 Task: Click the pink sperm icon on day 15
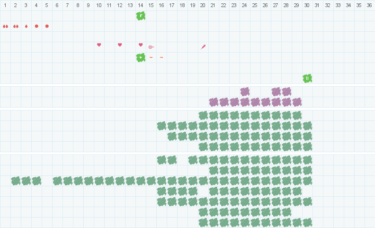(x=151, y=47)
